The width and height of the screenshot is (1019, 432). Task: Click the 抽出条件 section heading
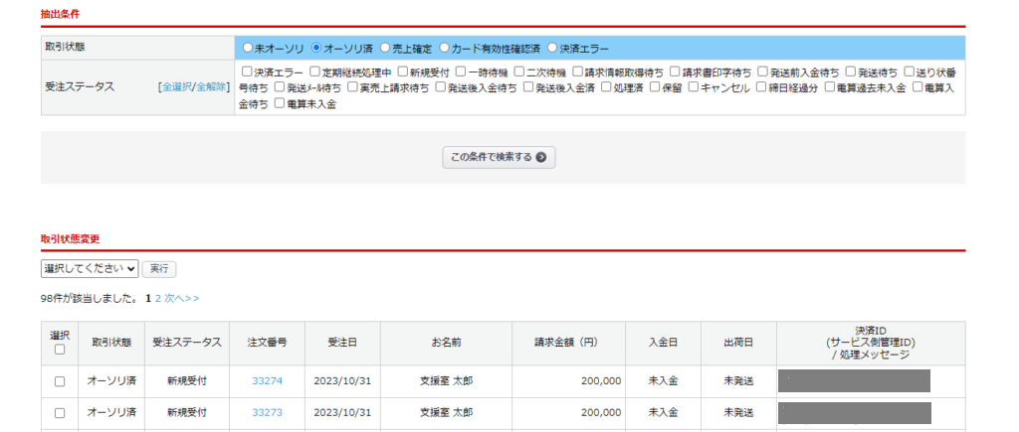click(x=61, y=14)
